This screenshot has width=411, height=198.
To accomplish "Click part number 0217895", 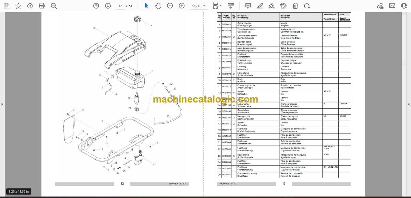I will [x=227, y=136].
